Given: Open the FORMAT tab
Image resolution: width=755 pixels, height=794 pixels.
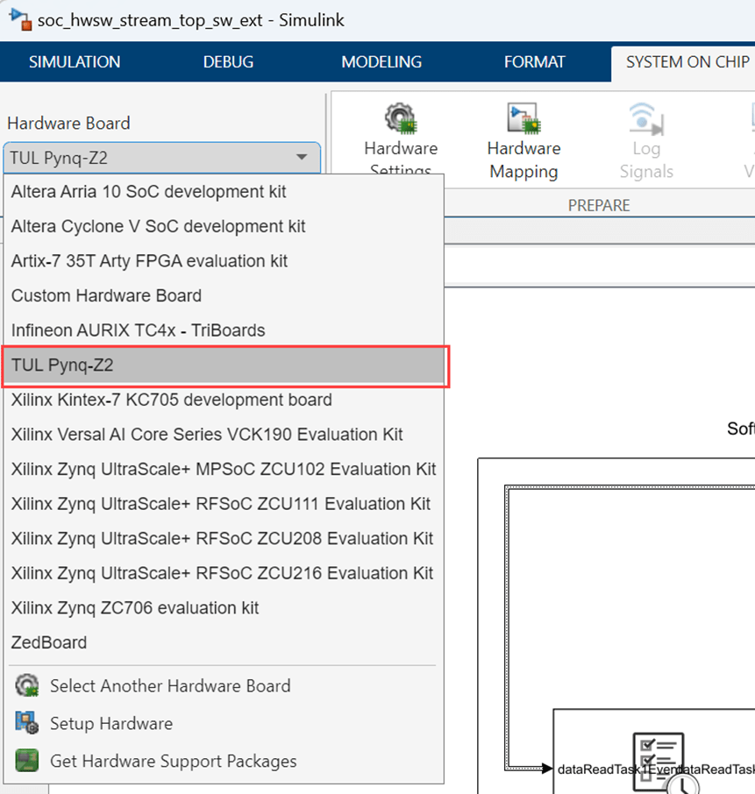Looking at the screenshot, I should (x=534, y=62).
